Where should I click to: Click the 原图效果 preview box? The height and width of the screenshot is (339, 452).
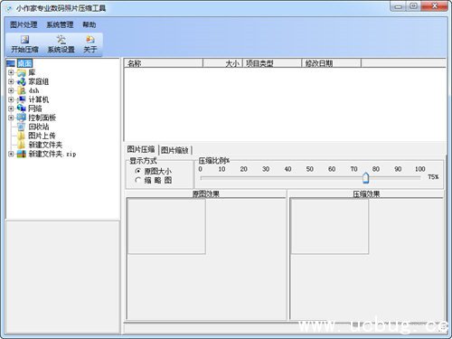(x=166, y=226)
